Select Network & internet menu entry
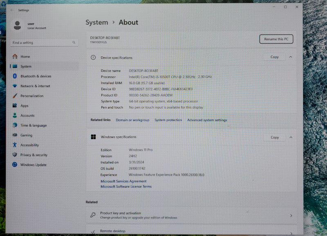327x236 pixels. [44, 86]
